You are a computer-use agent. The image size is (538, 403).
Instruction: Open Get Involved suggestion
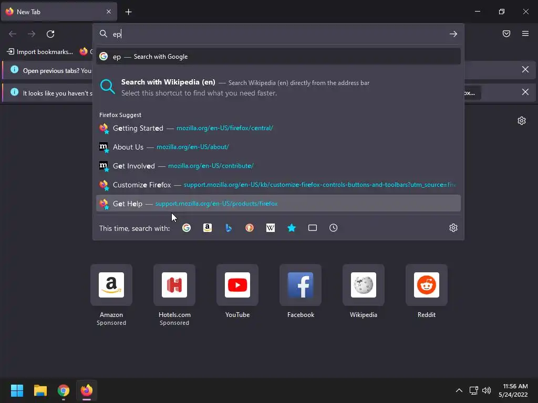pyautogui.click(x=278, y=166)
